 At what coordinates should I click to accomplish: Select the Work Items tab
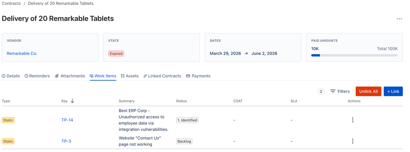[103, 76]
